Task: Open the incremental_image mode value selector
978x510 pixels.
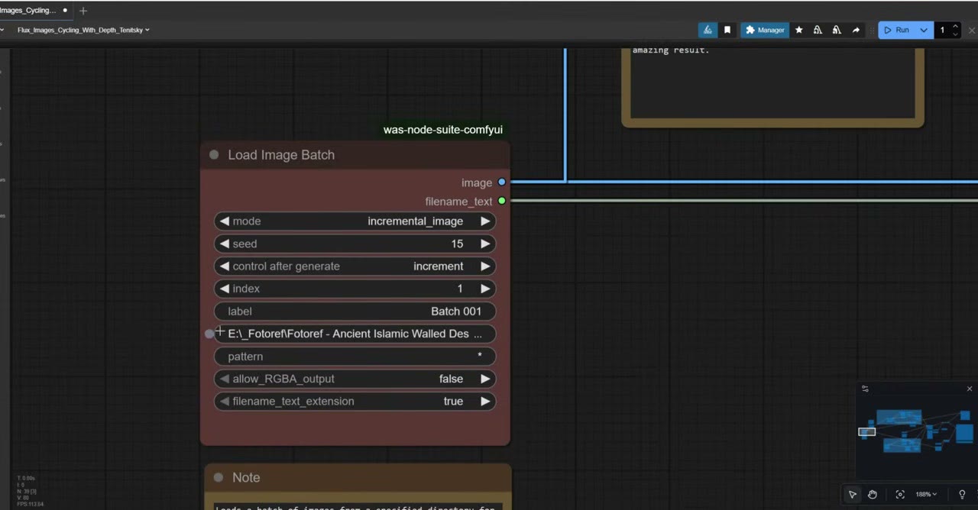Action: coord(355,221)
